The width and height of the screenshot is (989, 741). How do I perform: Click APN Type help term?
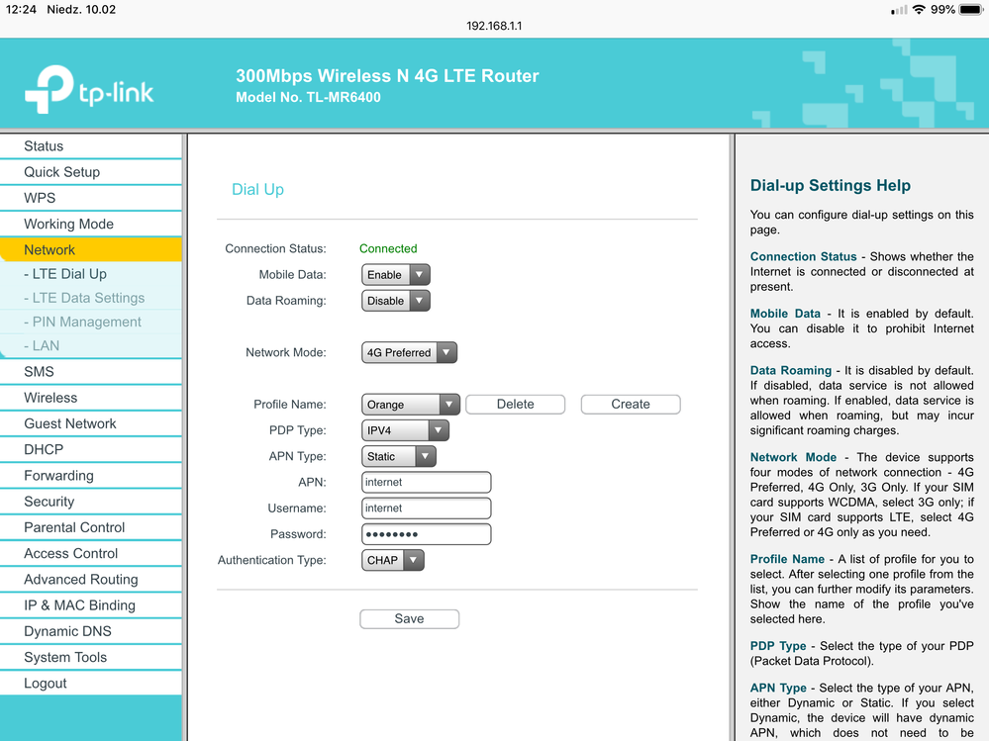pyautogui.click(x=778, y=688)
